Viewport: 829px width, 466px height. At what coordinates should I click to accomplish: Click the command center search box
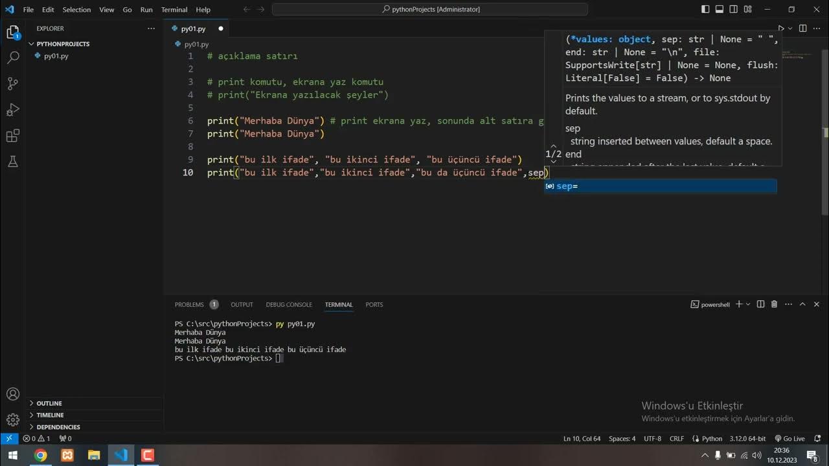click(x=430, y=10)
